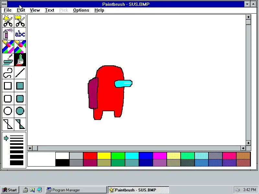Select the Brush tool

(x=20, y=59)
